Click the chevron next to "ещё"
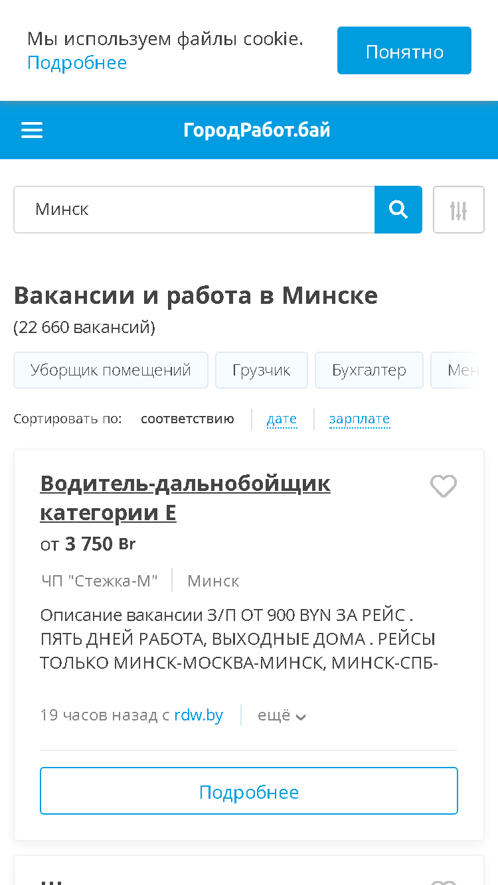 coord(301,717)
